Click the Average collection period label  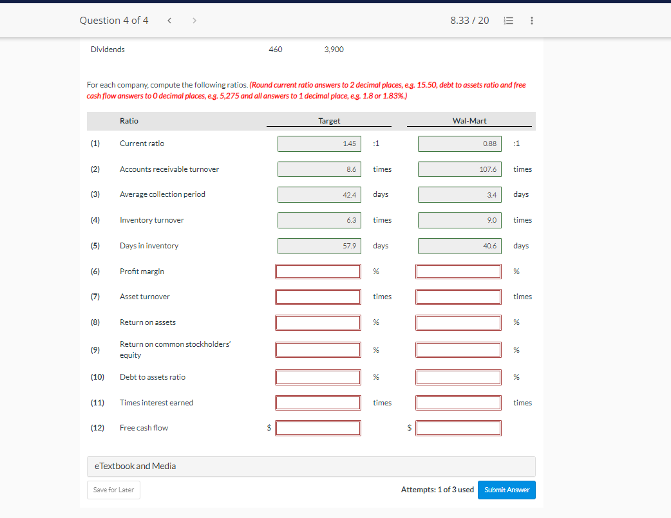pyautogui.click(x=163, y=194)
